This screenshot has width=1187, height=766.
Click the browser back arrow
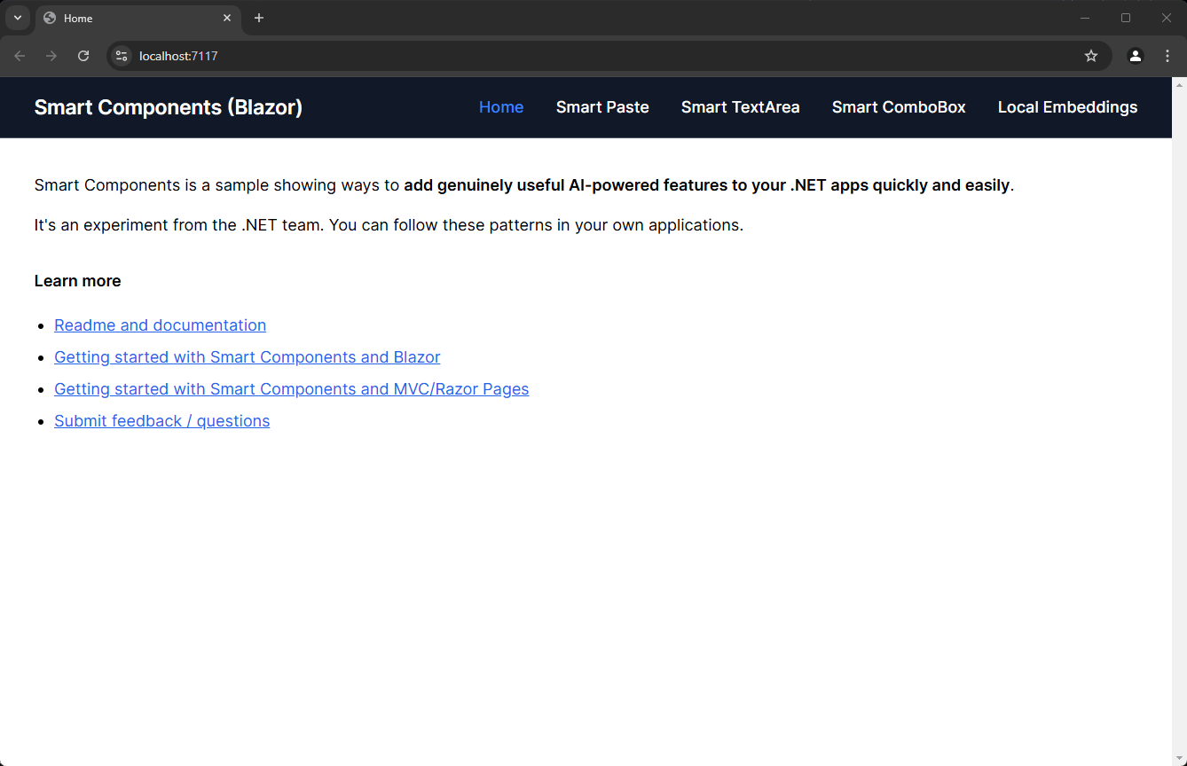tap(20, 56)
